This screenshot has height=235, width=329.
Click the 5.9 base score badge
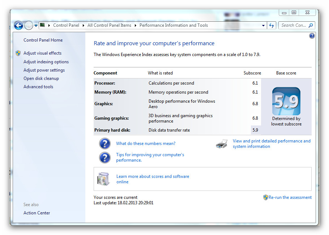[x=286, y=101]
